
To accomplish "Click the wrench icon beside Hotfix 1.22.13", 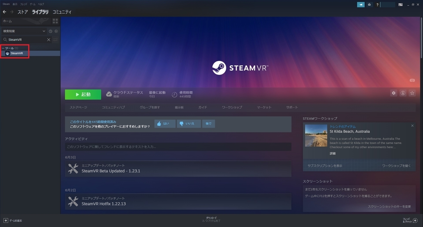I will [73, 202].
